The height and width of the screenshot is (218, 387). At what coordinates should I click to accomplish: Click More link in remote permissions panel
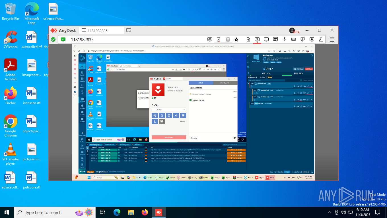coord(182,121)
